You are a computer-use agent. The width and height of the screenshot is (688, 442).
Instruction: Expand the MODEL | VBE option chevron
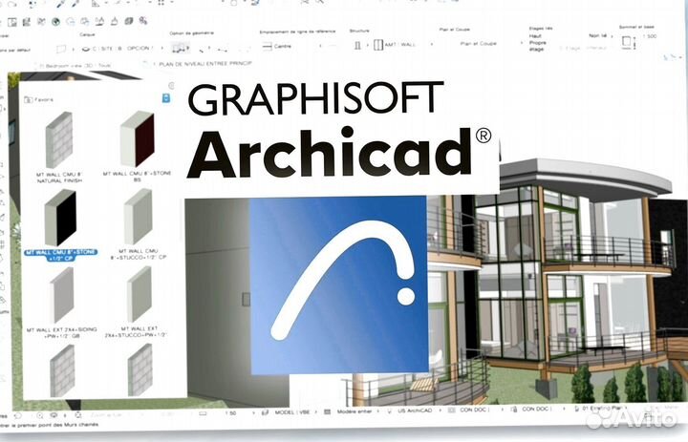pyautogui.click(x=316, y=412)
